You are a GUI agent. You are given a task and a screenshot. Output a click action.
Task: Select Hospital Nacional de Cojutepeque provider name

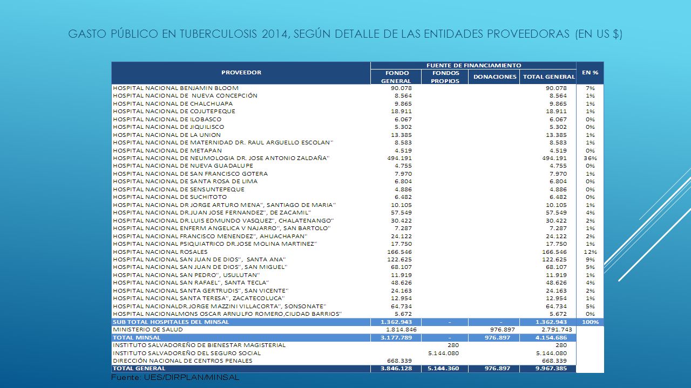(x=174, y=111)
